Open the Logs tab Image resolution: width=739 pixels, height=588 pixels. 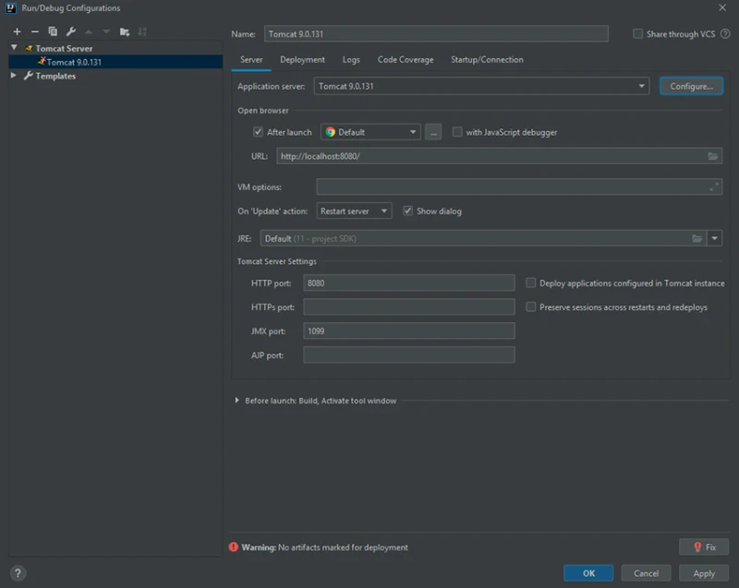click(x=351, y=60)
